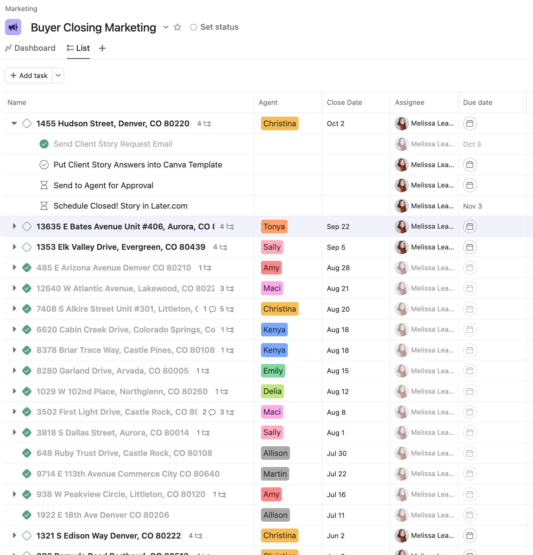Viewport: 533px width, 555px height.
Task: Click the green checkmark on Send Client Story Request Email
Action: [44, 144]
